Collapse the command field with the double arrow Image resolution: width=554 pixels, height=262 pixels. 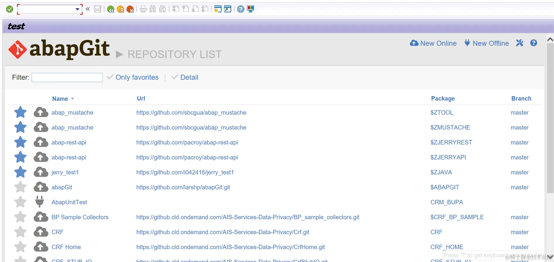88,9
